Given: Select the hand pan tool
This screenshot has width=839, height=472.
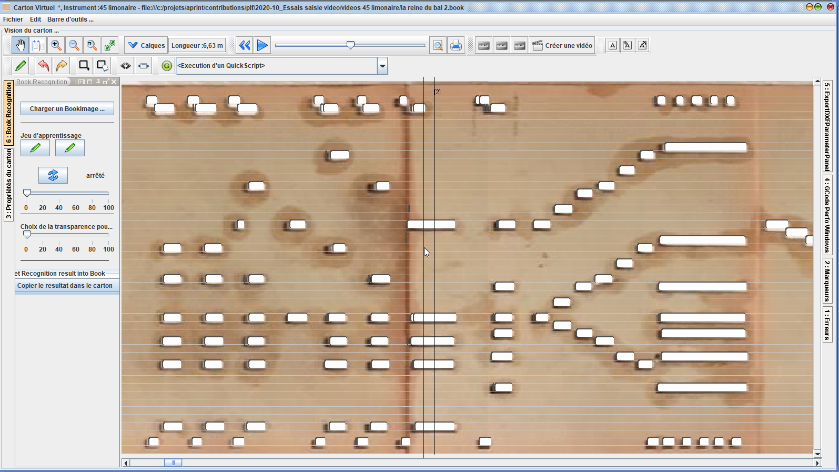Looking at the screenshot, I should [20, 45].
